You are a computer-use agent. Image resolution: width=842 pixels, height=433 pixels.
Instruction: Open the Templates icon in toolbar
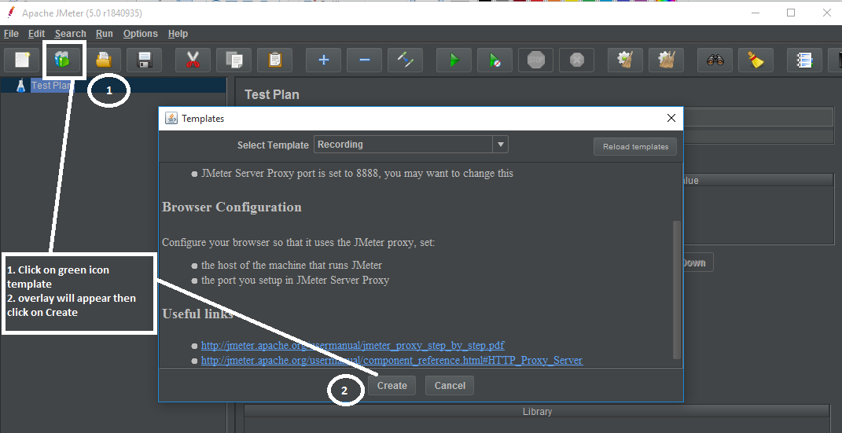(63, 60)
